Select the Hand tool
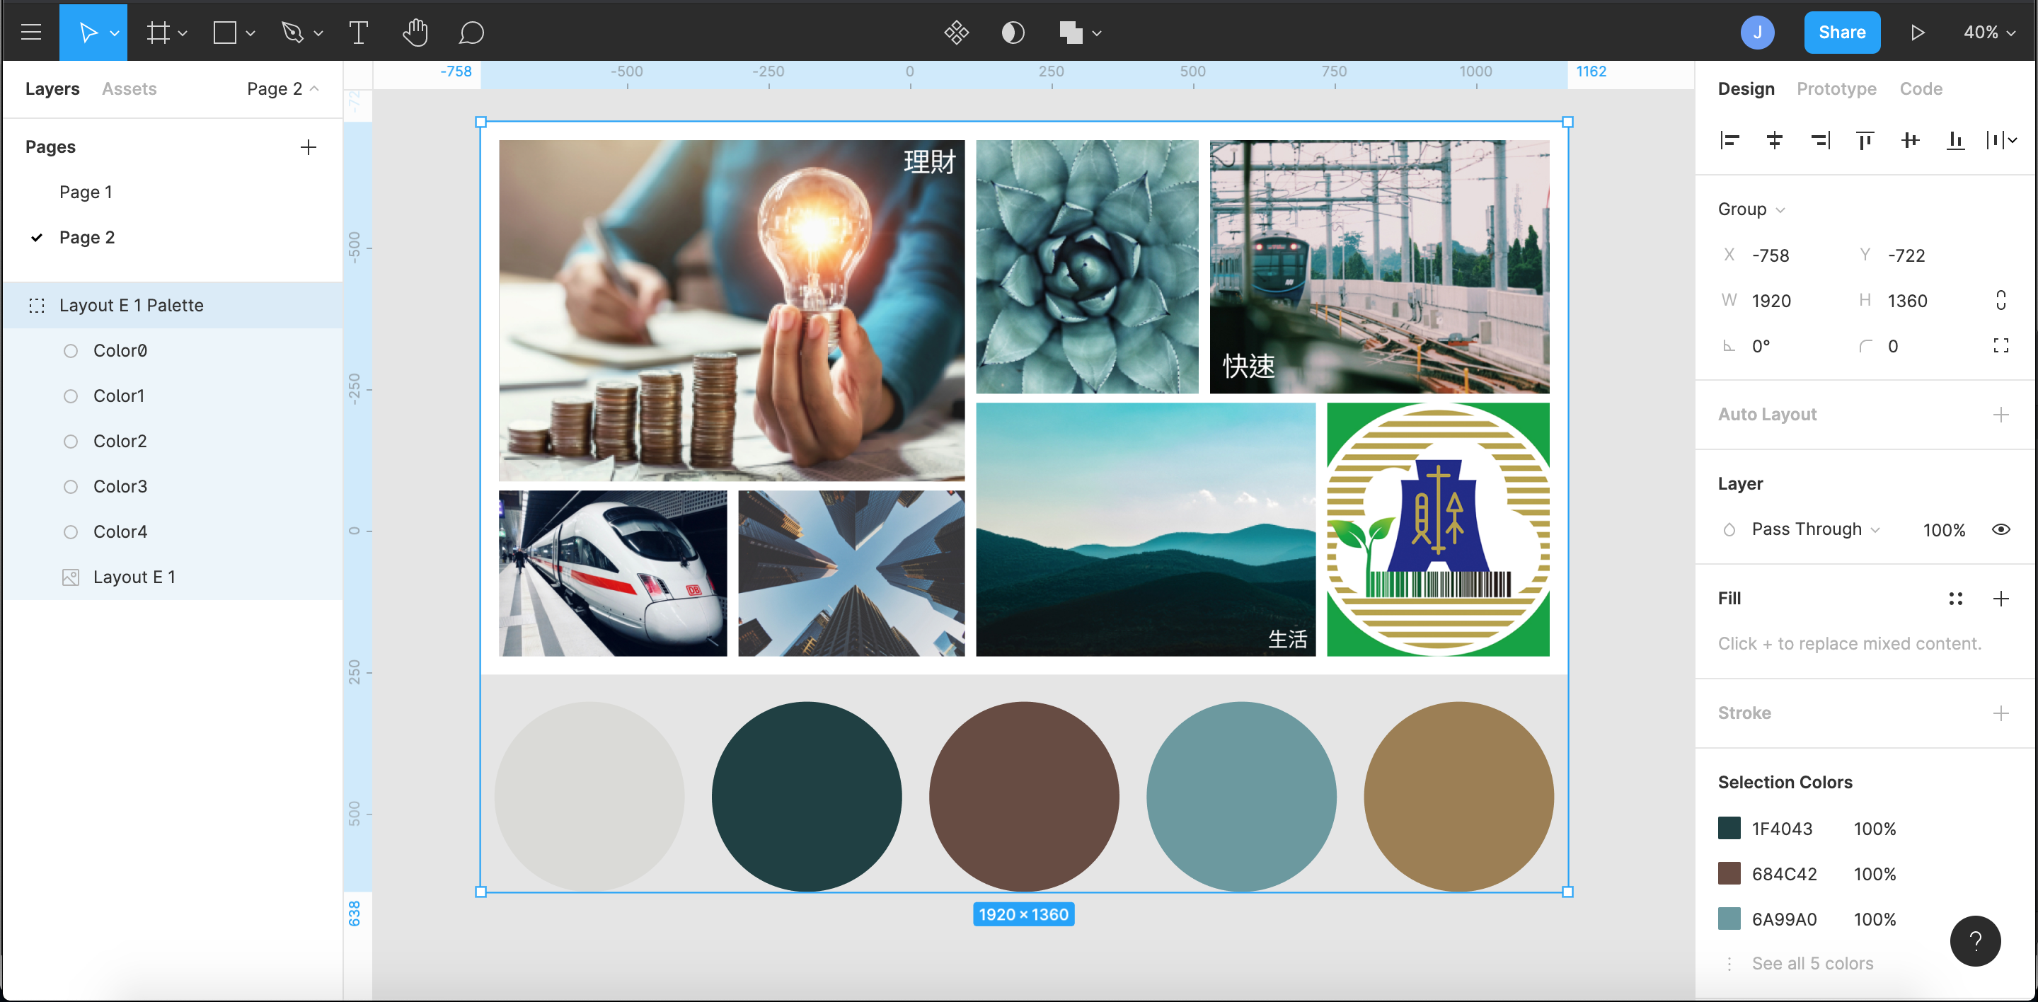This screenshot has height=1002, width=2038. tap(415, 33)
